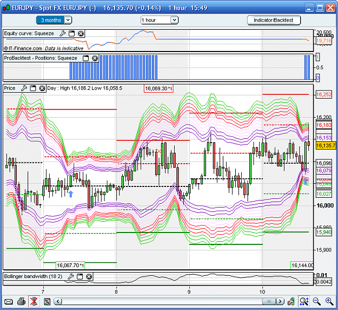This screenshot has width=338, height=310.
Task: Click blue entry arrow near day 7
Action: (71, 194)
